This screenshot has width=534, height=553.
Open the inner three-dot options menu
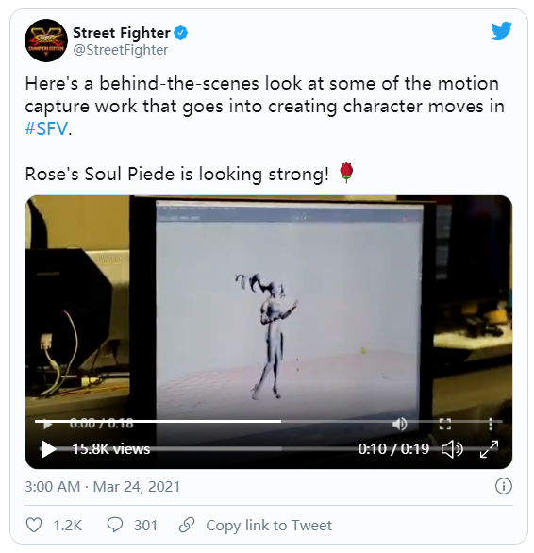491,424
